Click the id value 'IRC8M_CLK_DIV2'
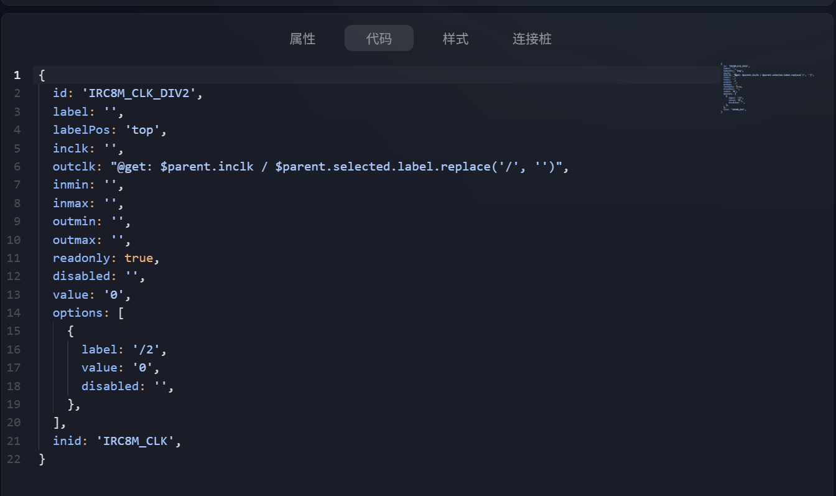The width and height of the screenshot is (836, 496). pyautogui.click(x=139, y=93)
